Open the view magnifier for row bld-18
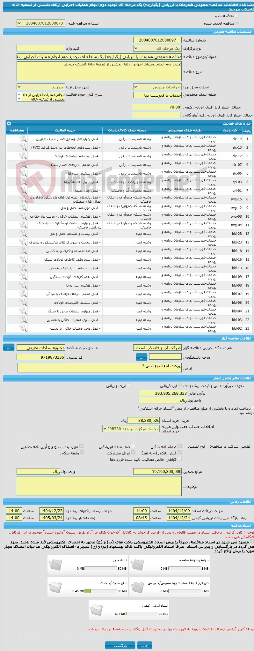Image resolution: width=254 pixels, height=651 pixels. point(23,251)
